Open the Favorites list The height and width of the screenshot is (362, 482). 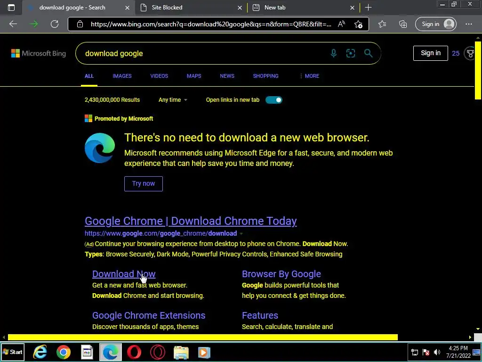382,24
